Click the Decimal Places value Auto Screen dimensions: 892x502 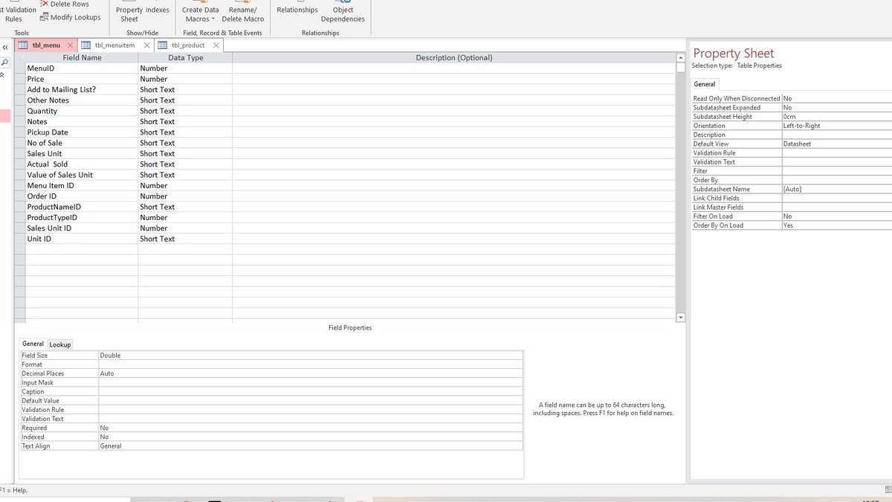click(310, 373)
